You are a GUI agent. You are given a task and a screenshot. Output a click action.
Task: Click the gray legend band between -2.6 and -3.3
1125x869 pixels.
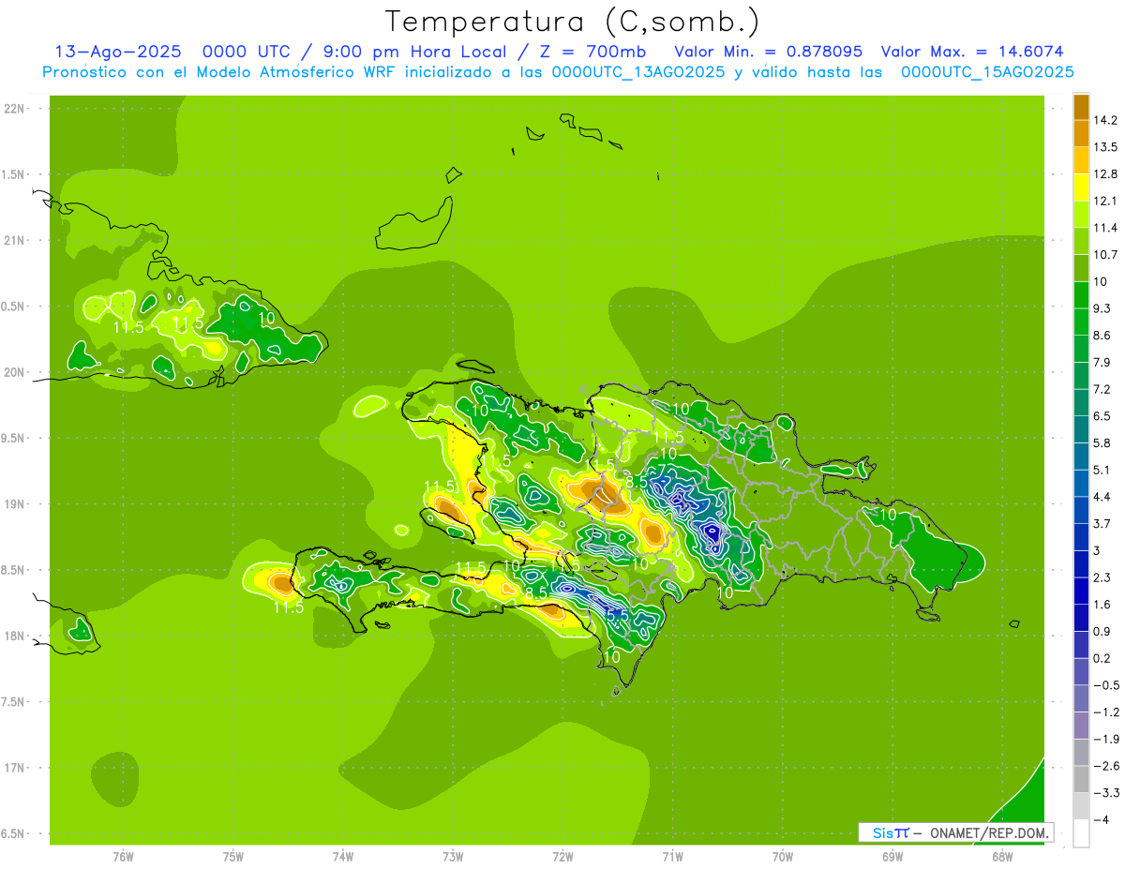pos(1081,779)
